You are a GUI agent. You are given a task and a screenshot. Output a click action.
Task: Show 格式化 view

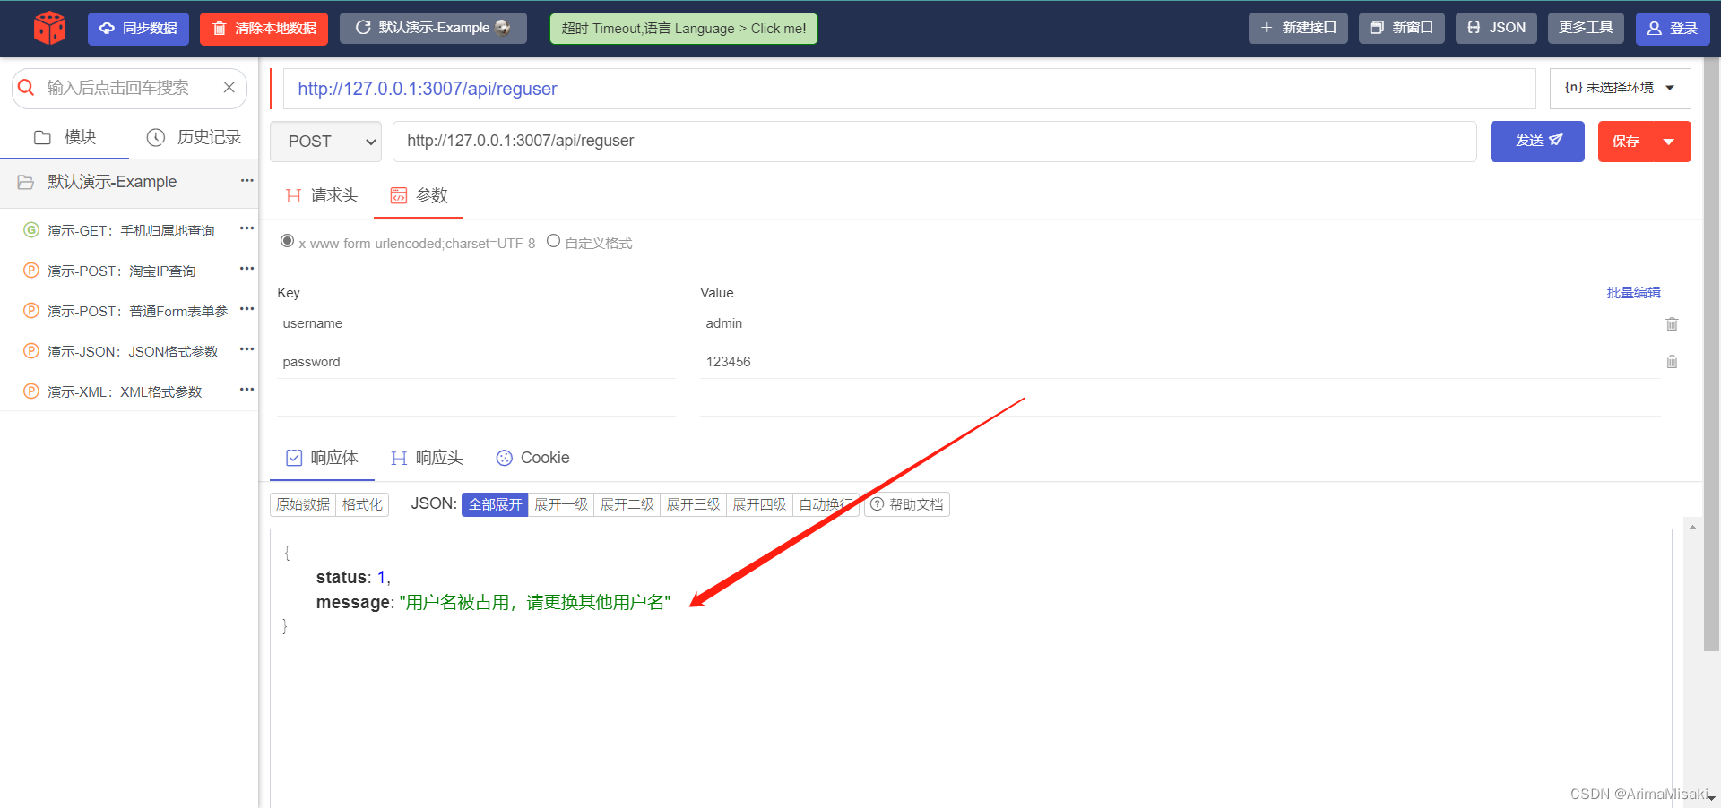click(362, 504)
